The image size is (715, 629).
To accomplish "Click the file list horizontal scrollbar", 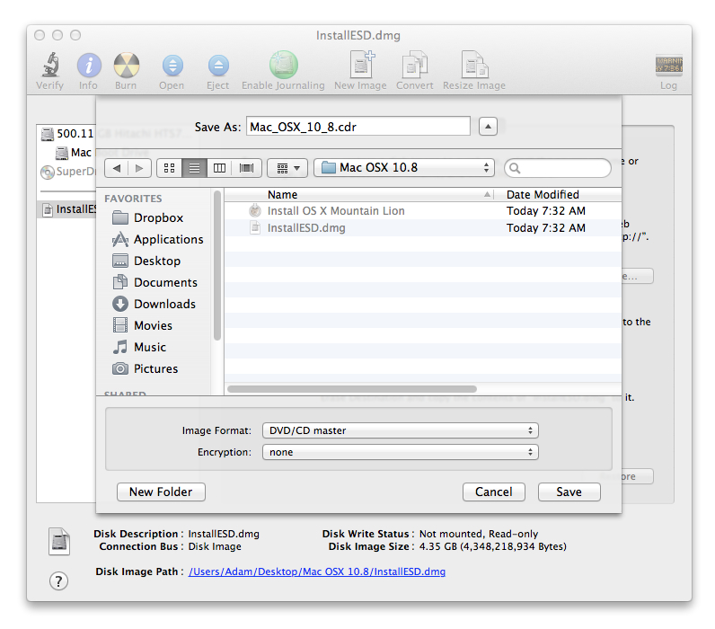I will 352,389.
